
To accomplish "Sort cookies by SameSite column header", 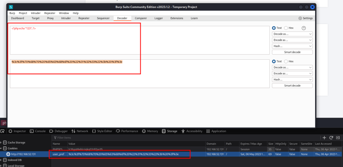I will (x=307, y=144).
